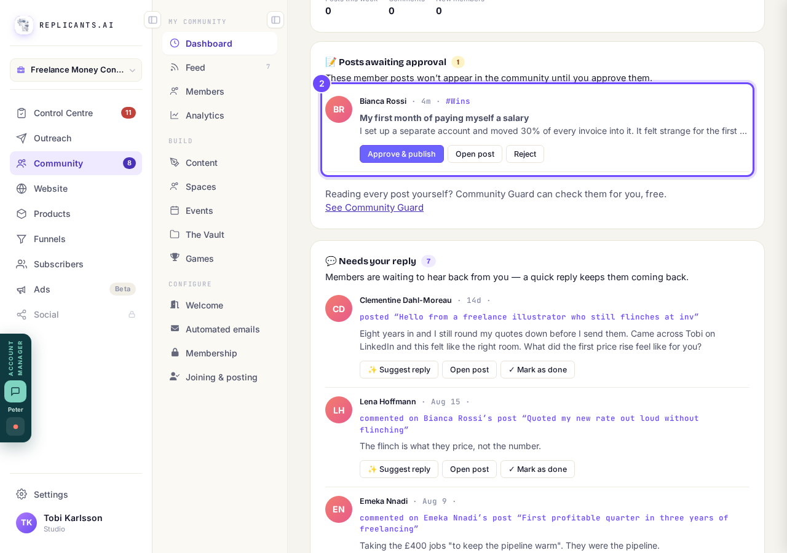
Task: Open the Feed page
Action: click(x=219, y=68)
